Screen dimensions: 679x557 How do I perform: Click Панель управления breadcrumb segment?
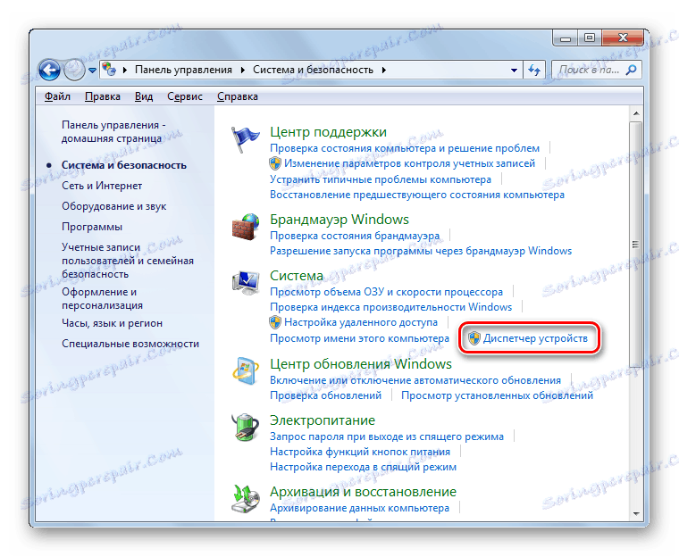(184, 70)
